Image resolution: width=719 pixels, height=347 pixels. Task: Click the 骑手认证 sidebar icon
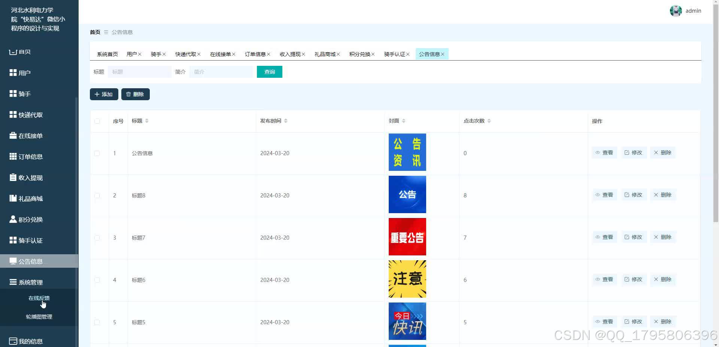pyautogui.click(x=13, y=240)
